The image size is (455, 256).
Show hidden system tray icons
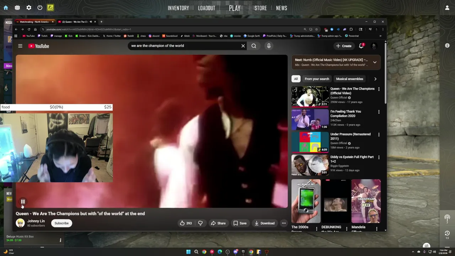413,252
